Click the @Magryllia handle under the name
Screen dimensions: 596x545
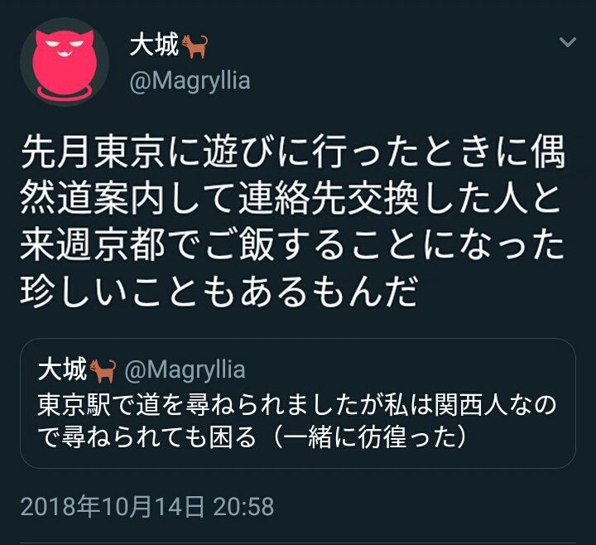tap(190, 81)
